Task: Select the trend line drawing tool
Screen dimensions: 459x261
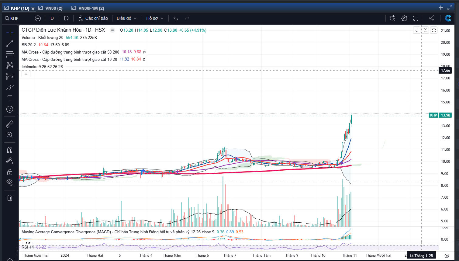Action: click(10, 43)
